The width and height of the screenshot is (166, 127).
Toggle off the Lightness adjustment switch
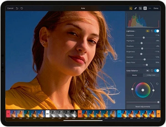157,31
